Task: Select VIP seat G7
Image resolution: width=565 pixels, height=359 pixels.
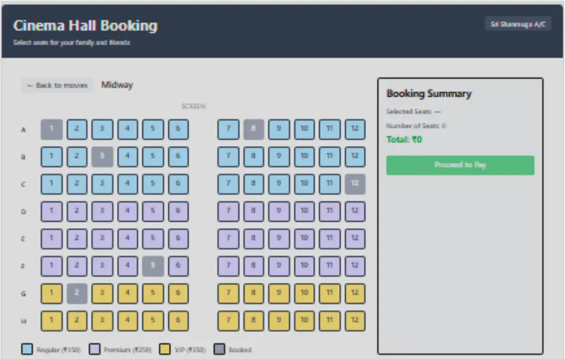Action: [x=228, y=293]
